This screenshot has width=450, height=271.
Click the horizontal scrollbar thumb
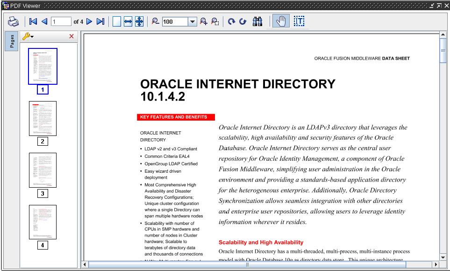pyautogui.click(x=247, y=264)
